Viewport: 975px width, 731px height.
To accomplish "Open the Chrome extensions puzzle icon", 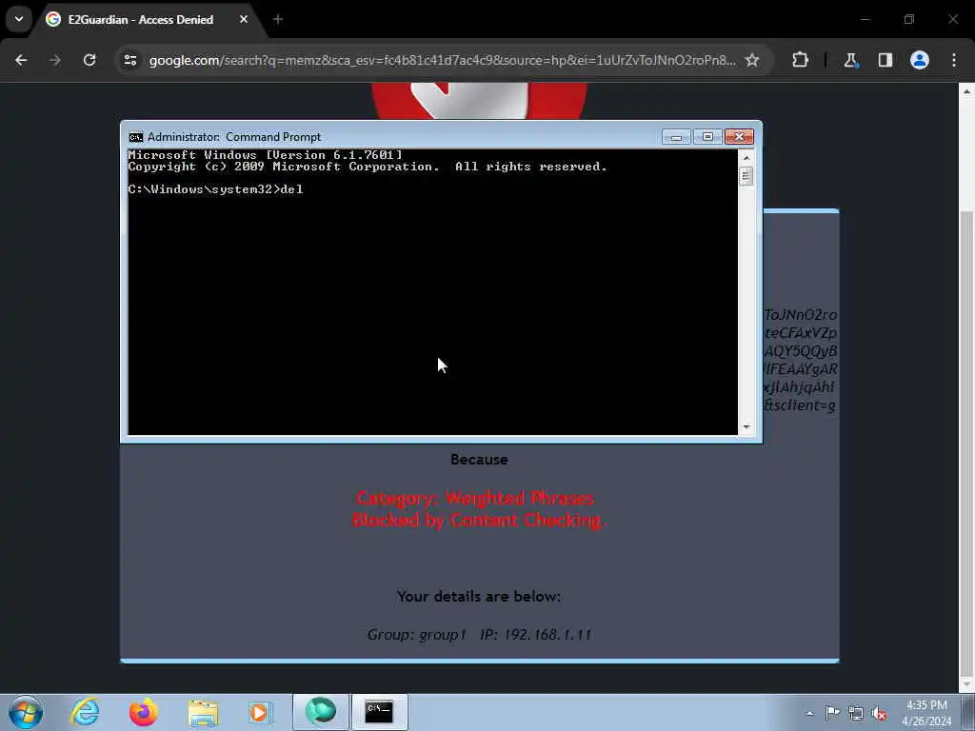I will click(800, 60).
